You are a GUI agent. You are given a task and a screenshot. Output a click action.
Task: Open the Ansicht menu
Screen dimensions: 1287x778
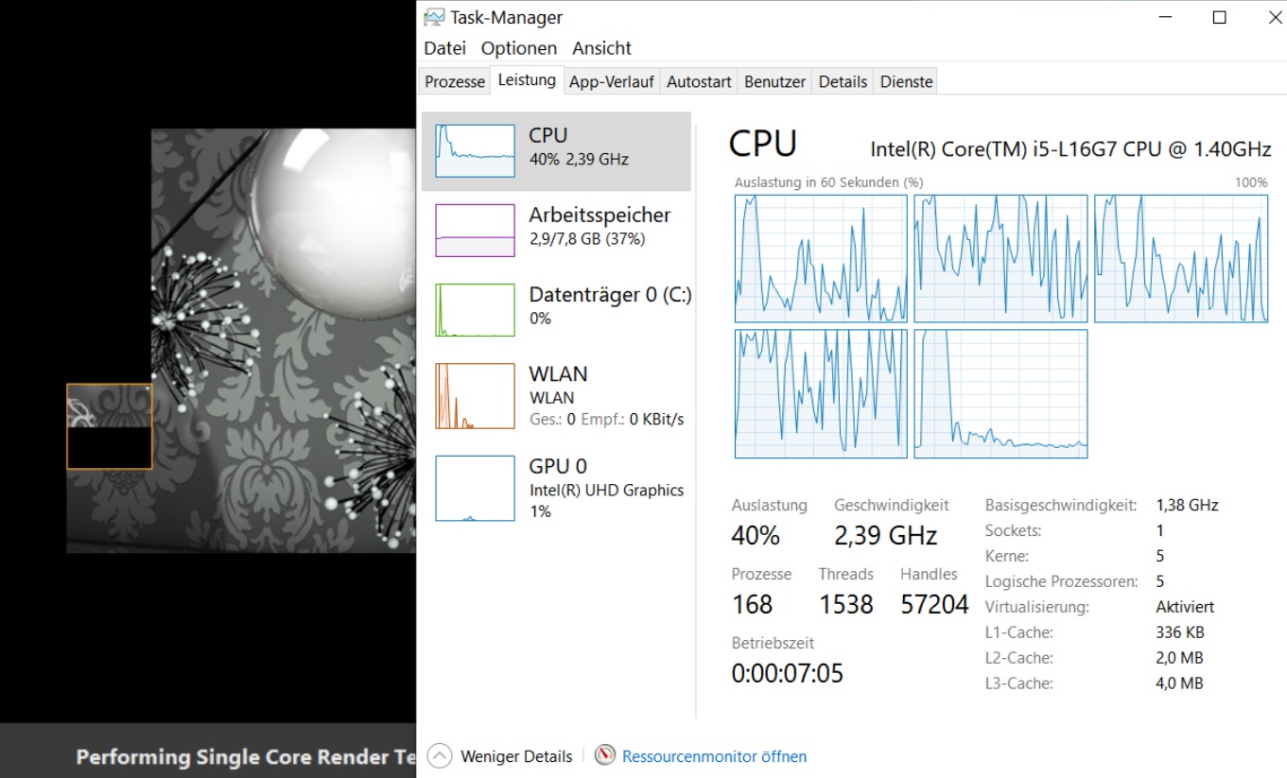[x=600, y=47]
